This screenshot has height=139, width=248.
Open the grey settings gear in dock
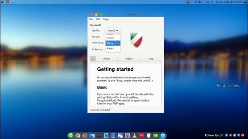(127, 136)
